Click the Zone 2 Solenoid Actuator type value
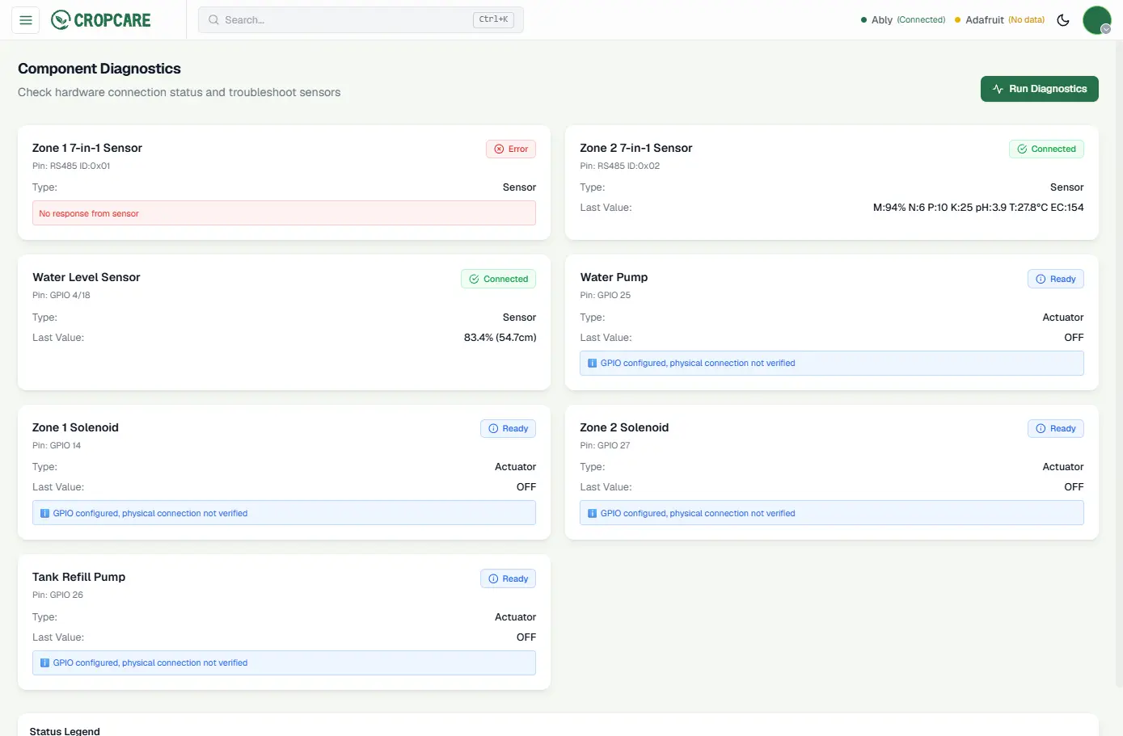Screen dimensions: 1123x736 click(x=1062, y=467)
